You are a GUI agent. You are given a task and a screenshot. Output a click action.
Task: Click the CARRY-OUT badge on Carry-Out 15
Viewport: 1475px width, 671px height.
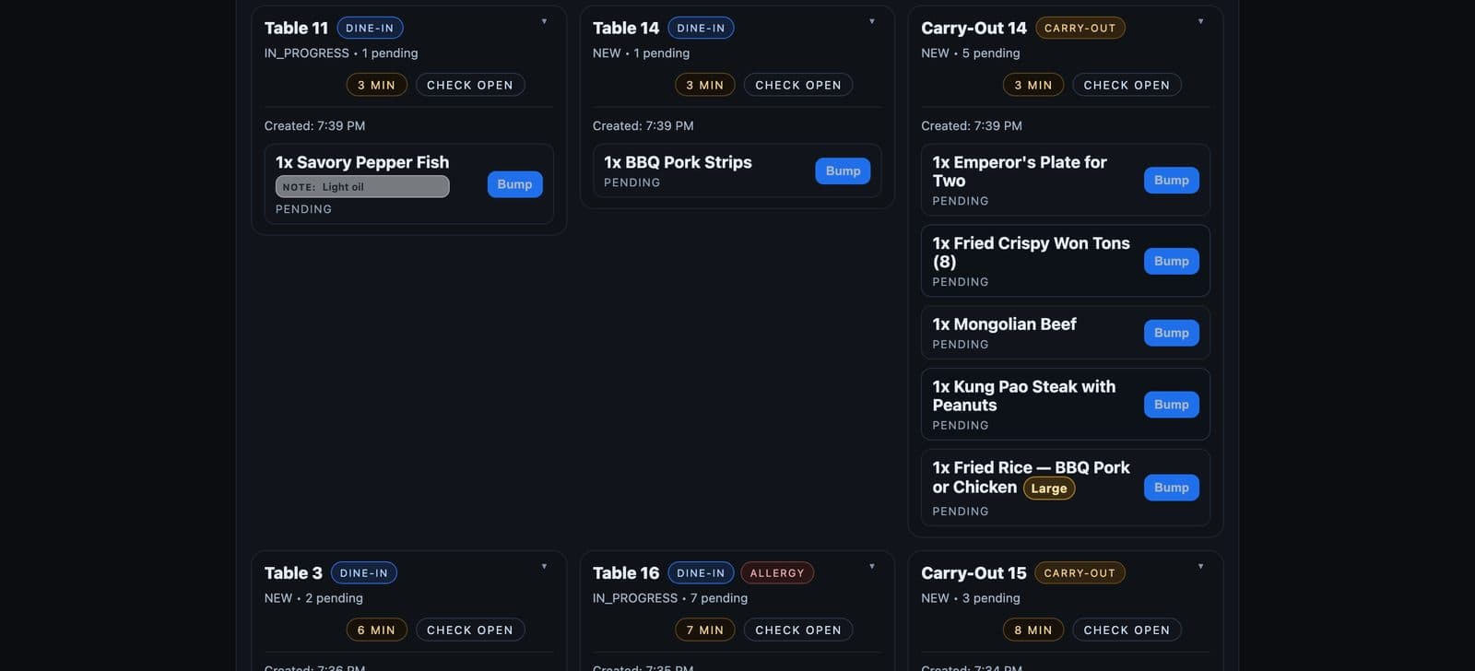[x=1080, y=572]
